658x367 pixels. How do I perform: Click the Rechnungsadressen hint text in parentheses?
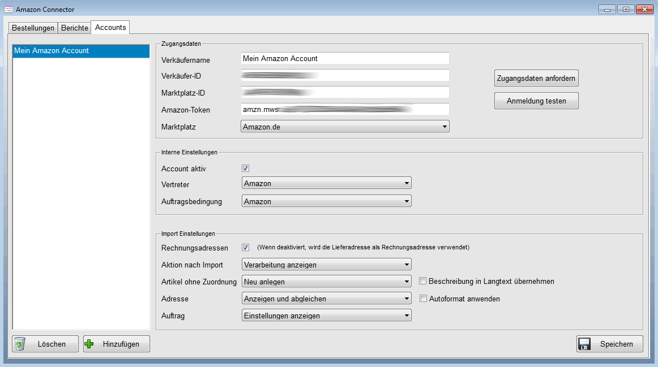click(x=363, y=247)
